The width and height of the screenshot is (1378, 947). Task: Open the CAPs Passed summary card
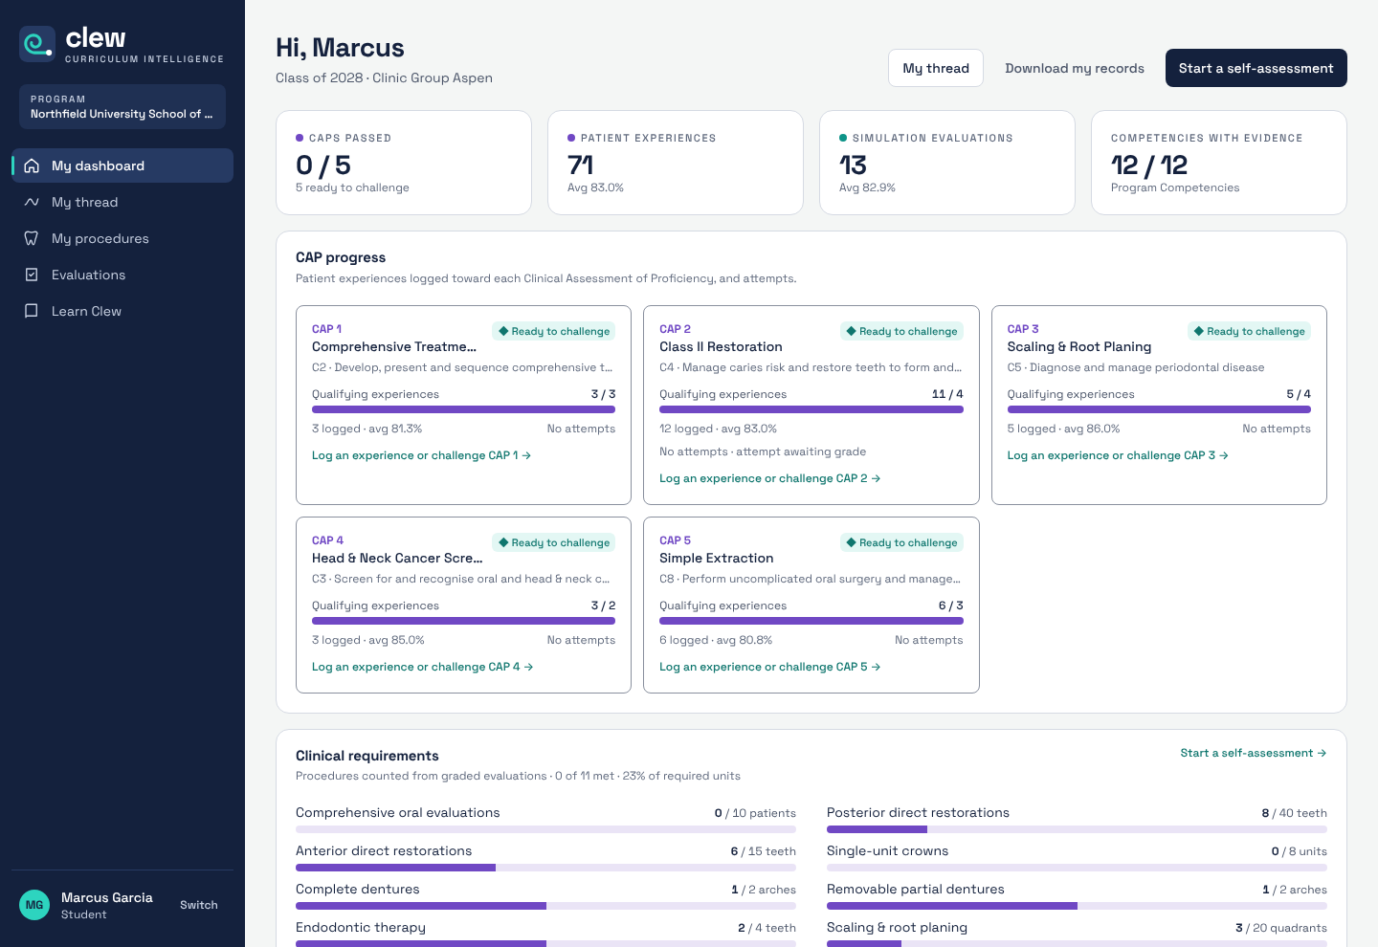(404, 163)
